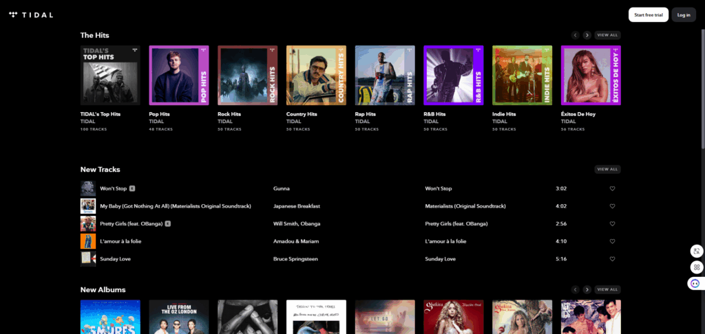View all in The Hits section
Screen dimensions: 705x334
pyautogui.click(x=607, y=35)
